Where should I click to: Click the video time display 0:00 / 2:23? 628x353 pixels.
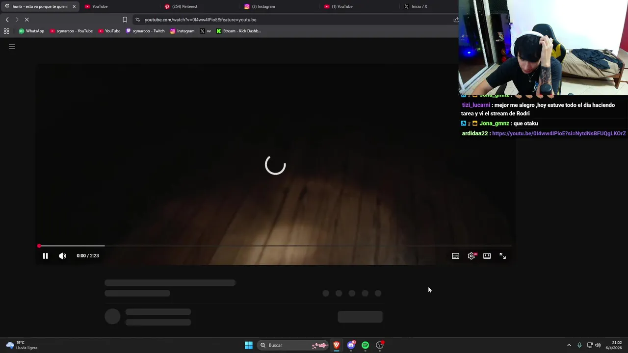click(x=88, y=255)
